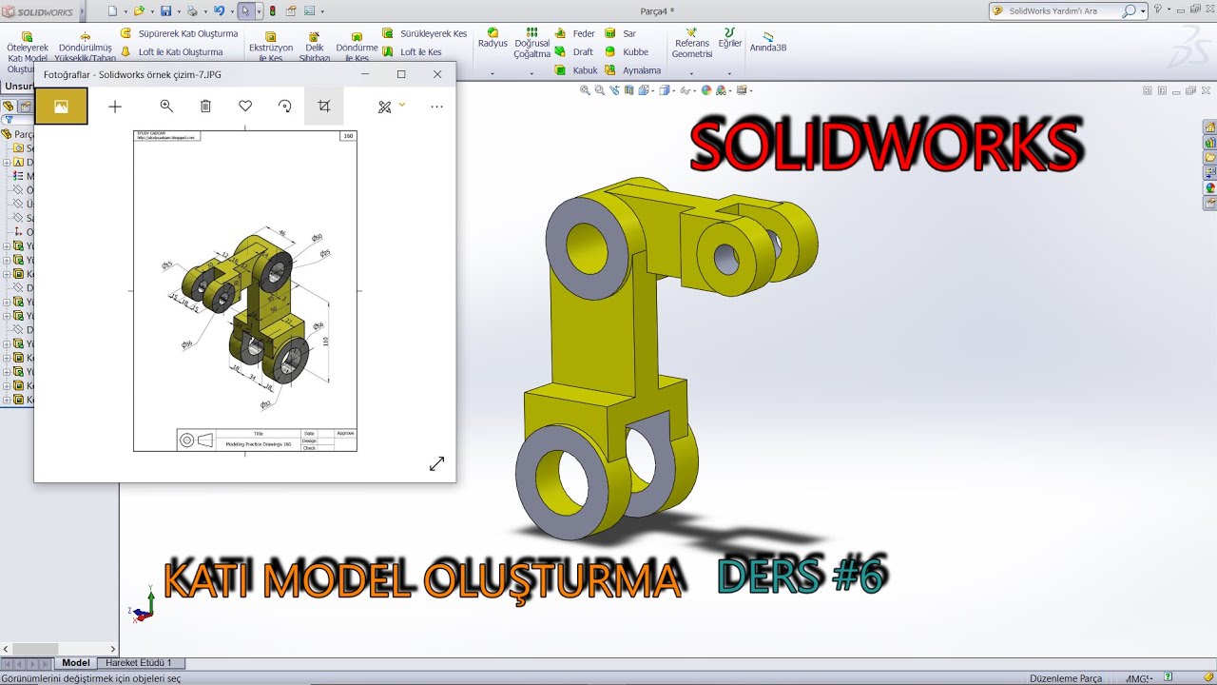
Task: Click Doğrusal Çoğaltma pattern tool
Action: (531, 44)
